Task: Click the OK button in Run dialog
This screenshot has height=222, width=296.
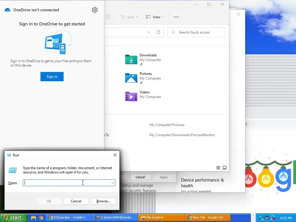Action: (49, 201)
